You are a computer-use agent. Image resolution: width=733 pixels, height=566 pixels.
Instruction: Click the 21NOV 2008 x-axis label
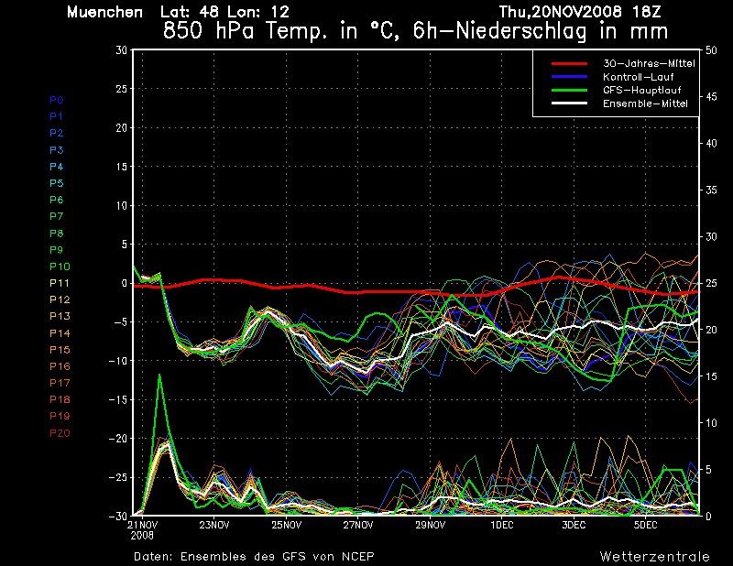[x=142, y=530]
